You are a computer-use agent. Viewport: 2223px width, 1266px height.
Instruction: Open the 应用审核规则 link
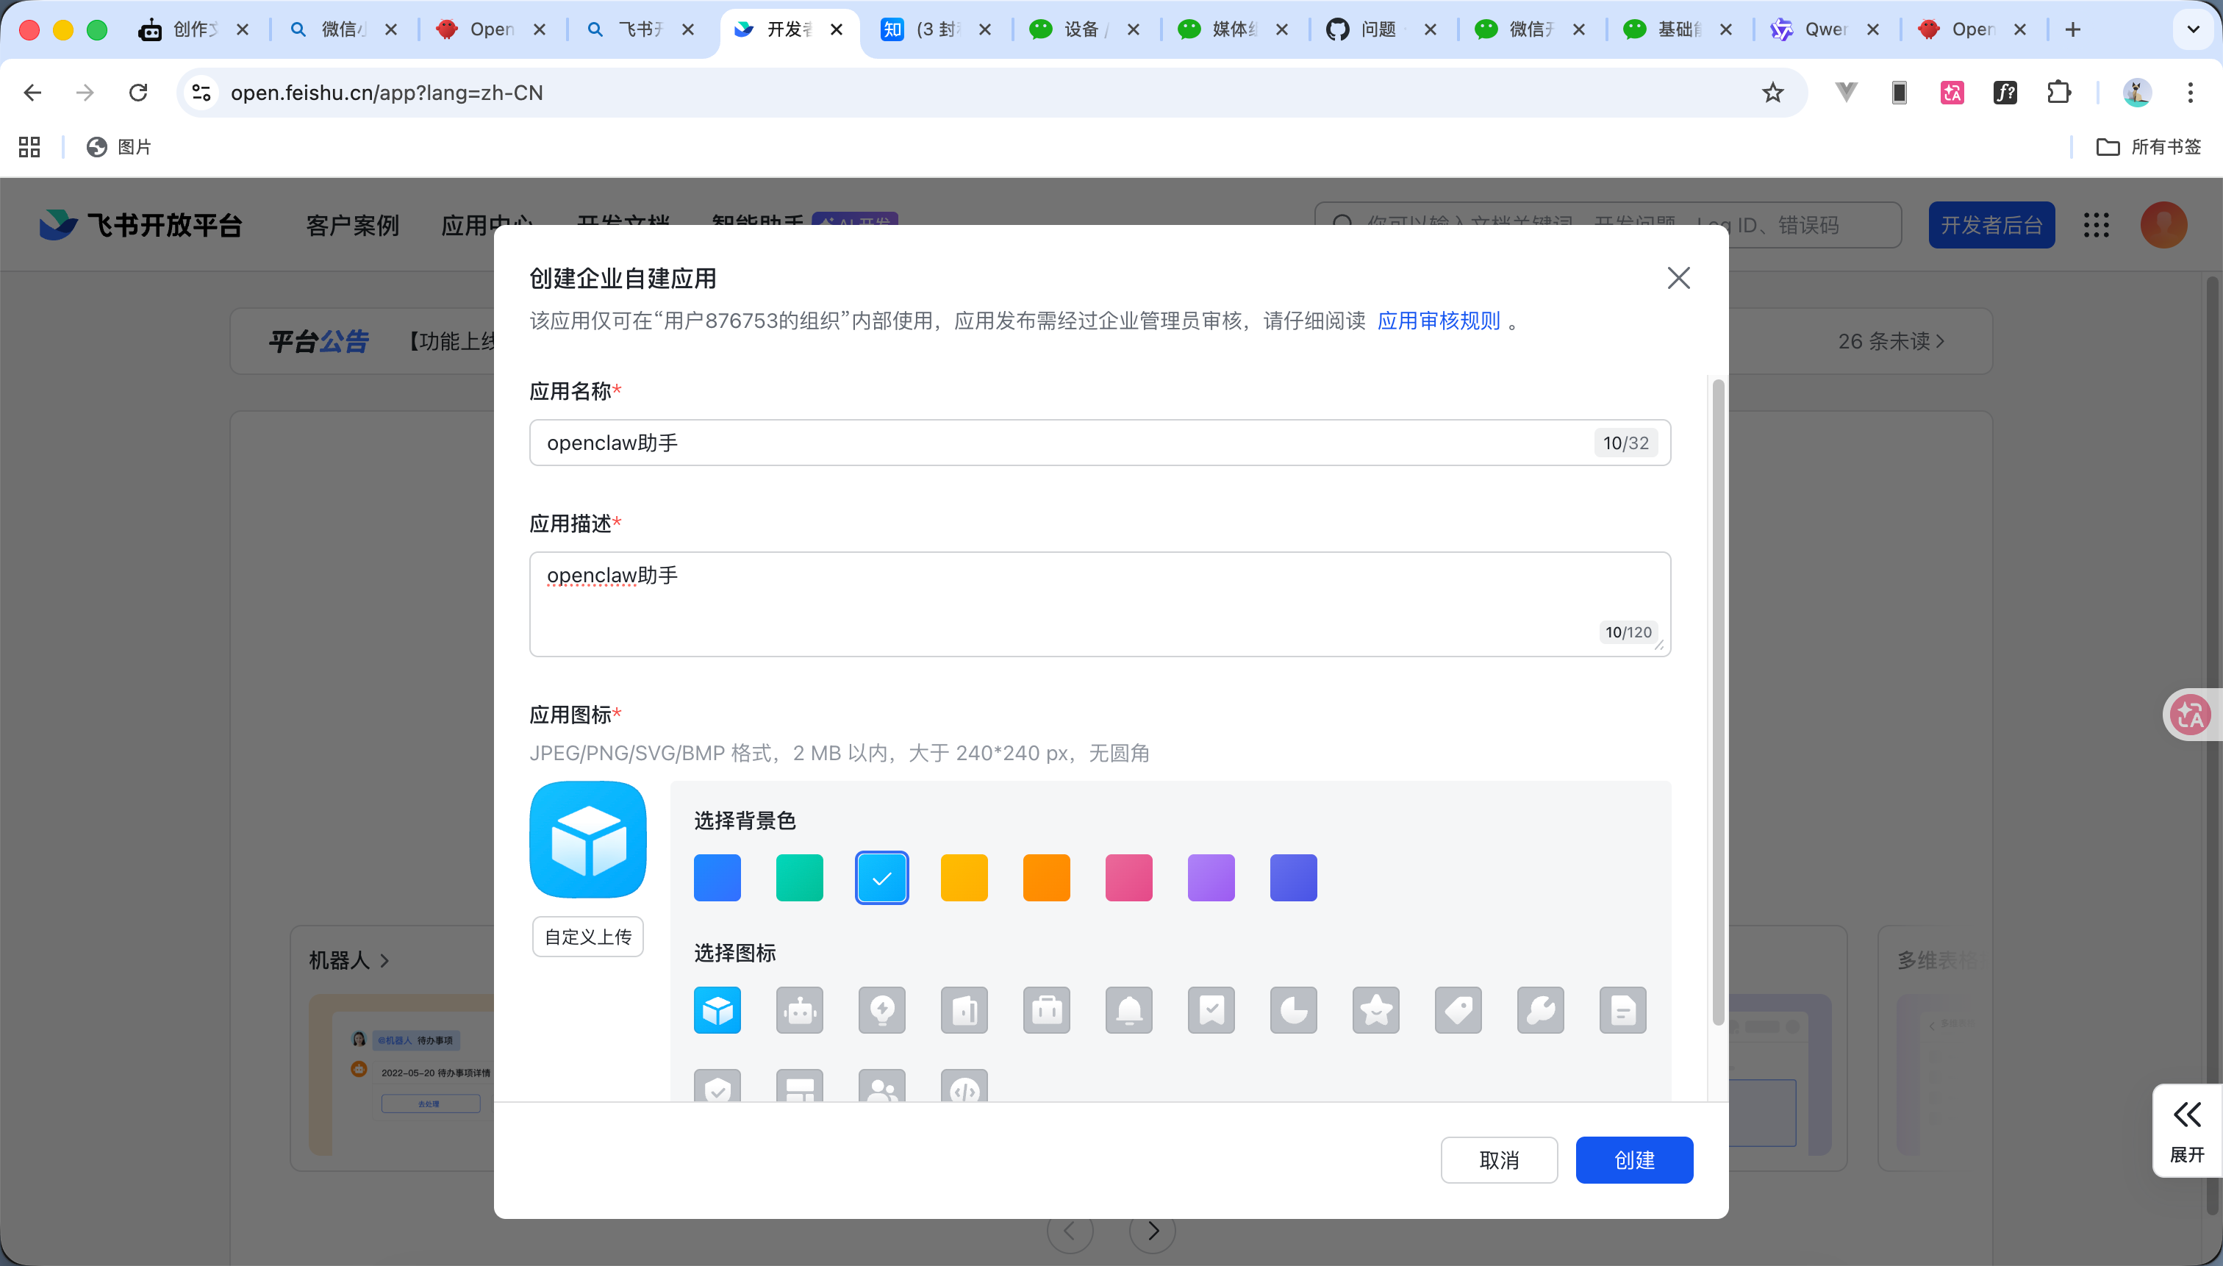point(1438,320)
